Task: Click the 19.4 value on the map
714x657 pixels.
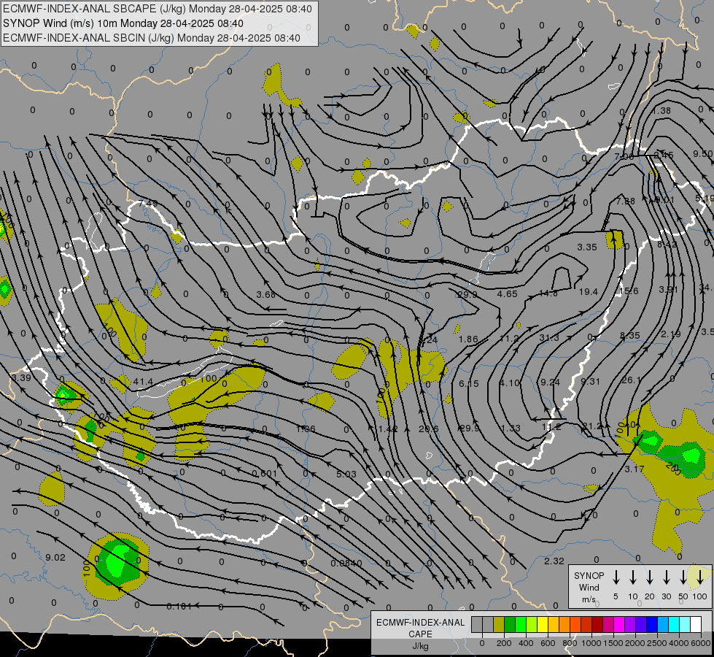Action: 589,291
